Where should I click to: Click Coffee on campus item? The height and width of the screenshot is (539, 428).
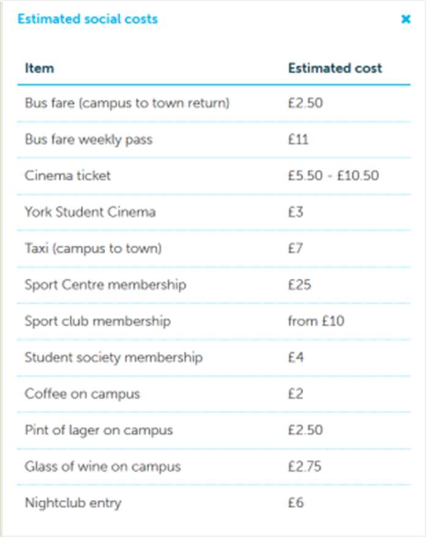[x=83, y=394]
